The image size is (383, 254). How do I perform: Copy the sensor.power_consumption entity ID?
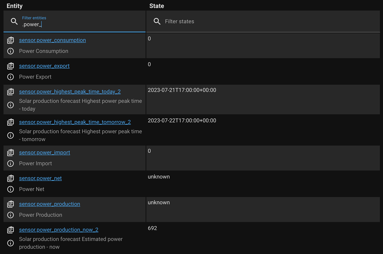click(x=10, y=40)
